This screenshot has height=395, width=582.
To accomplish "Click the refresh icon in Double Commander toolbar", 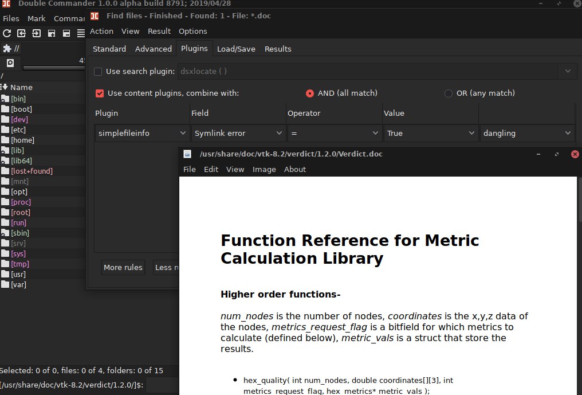I will 7,33.
